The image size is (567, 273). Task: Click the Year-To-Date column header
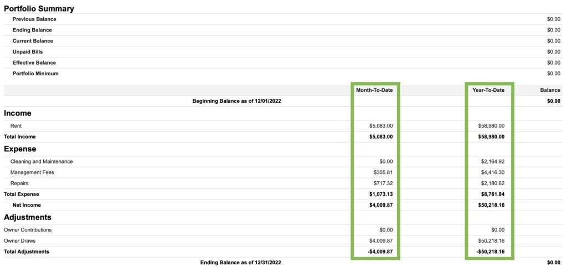coord(488,90)
